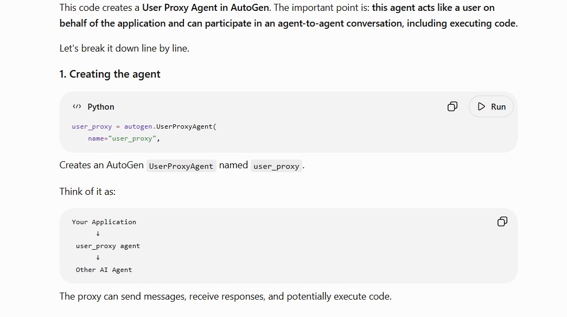567x317 pixels.
Task: Run the Python code snippet
Action: (x=491, y=106)
